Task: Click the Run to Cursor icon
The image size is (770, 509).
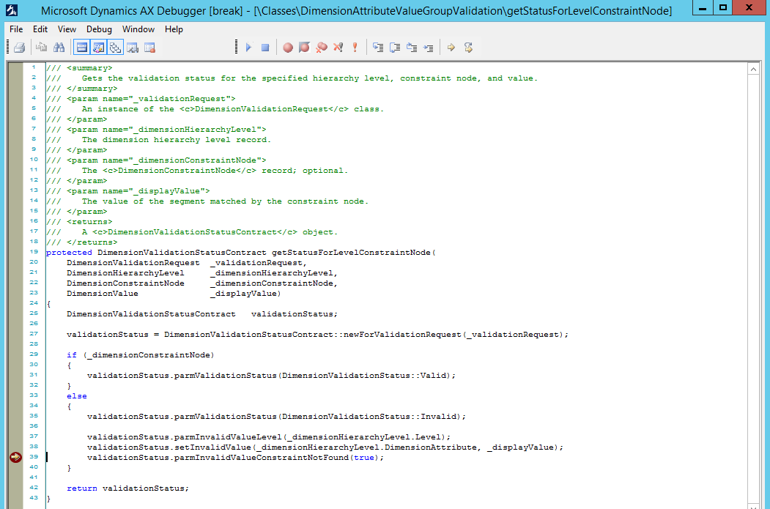Action: 429,48
